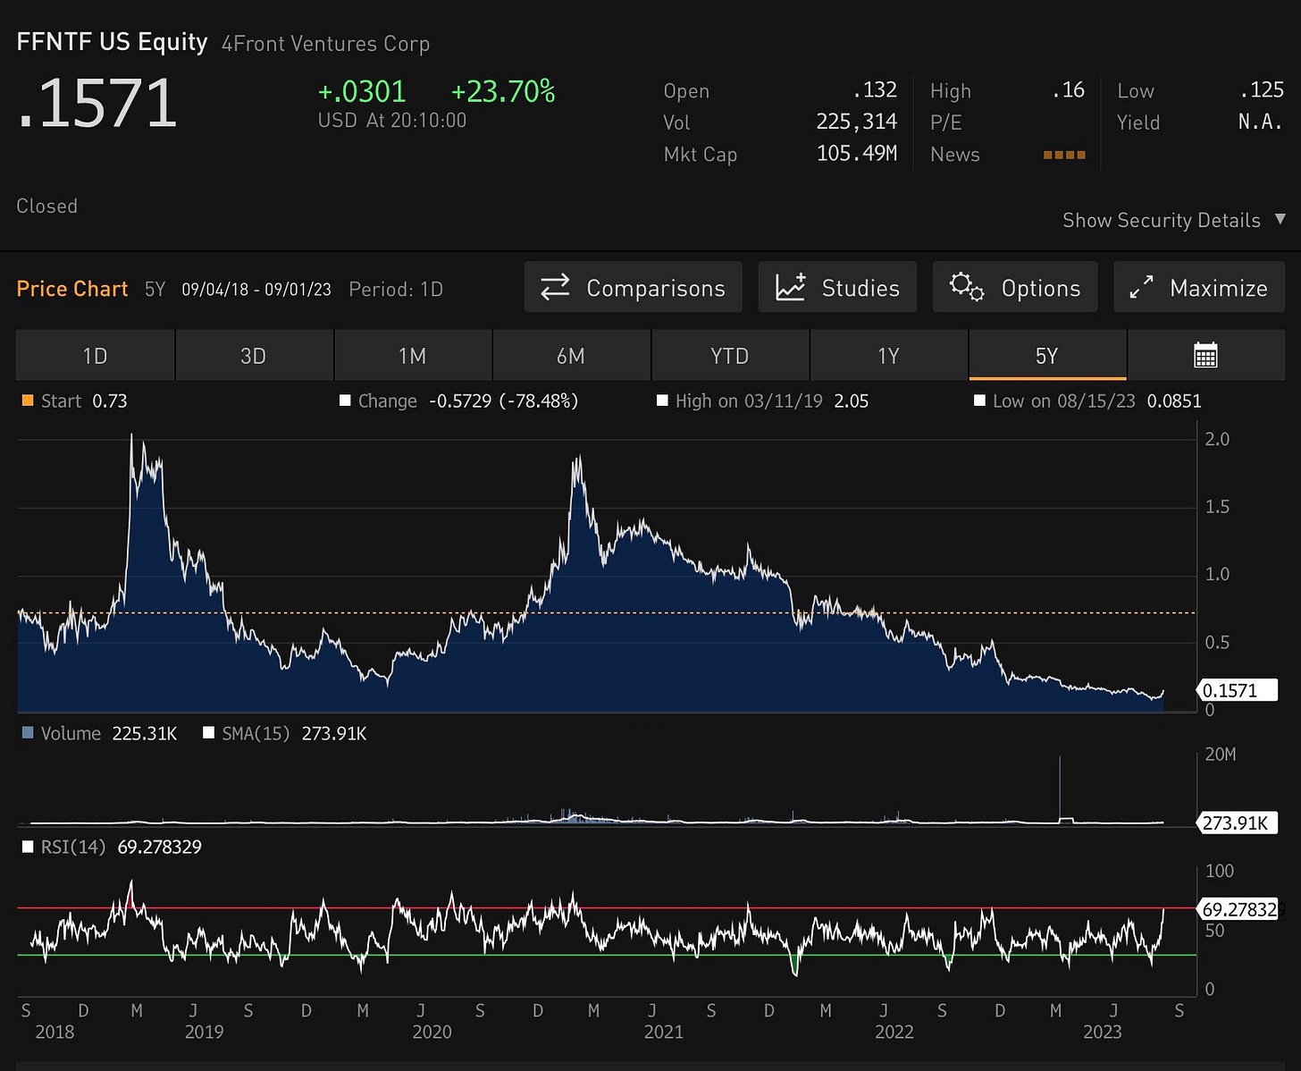Open the calendar date range picker
Image resolution: width=1301 pixels, height=1071 pixels.
(x=1205, y=356)
